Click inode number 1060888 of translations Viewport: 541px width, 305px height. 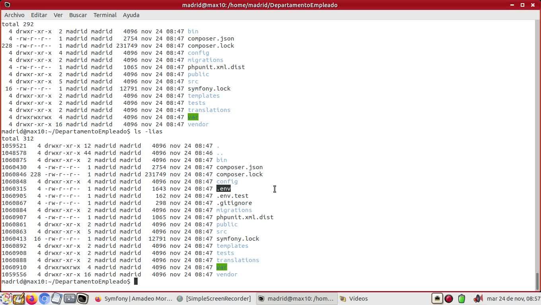[x=14, y=260]
